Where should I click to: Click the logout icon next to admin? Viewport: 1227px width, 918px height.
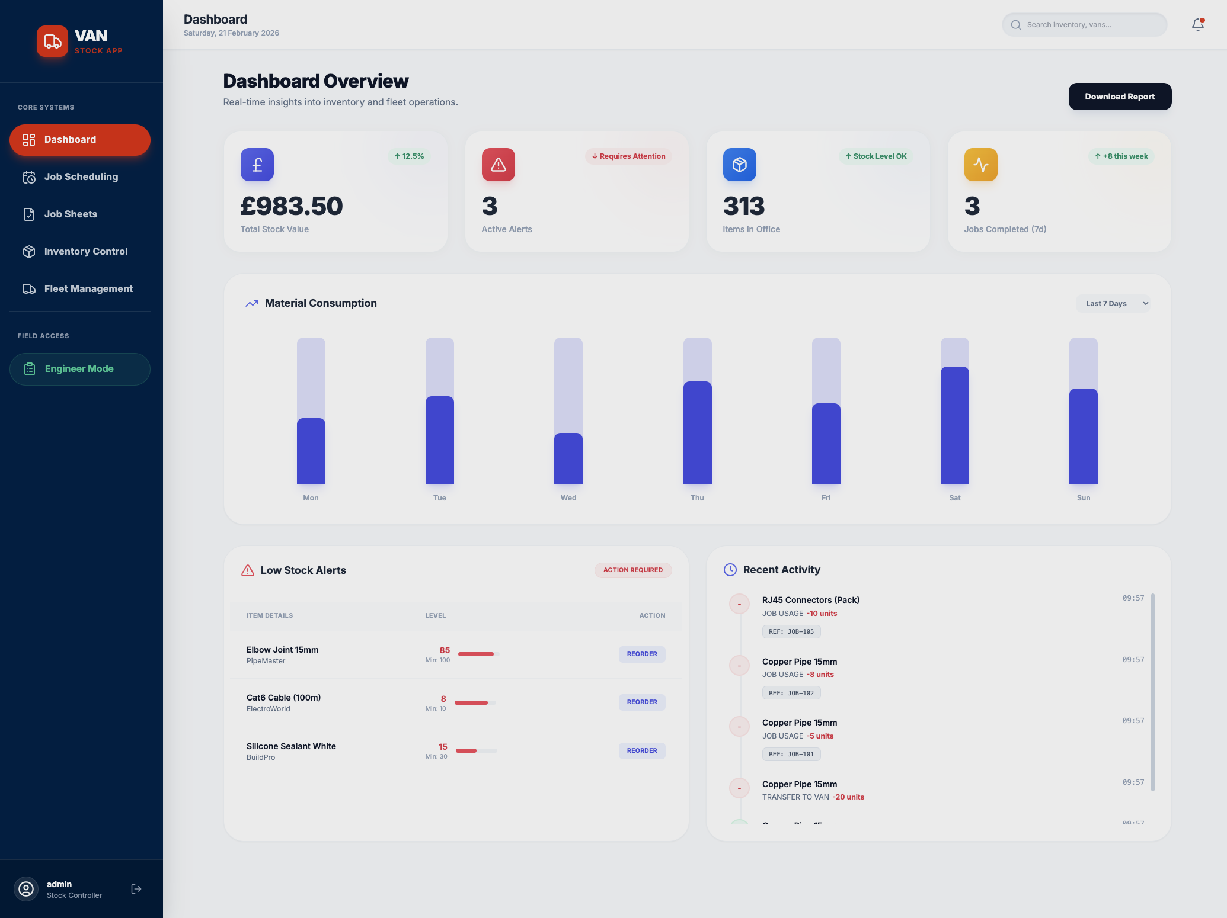[x=136, y=888]
